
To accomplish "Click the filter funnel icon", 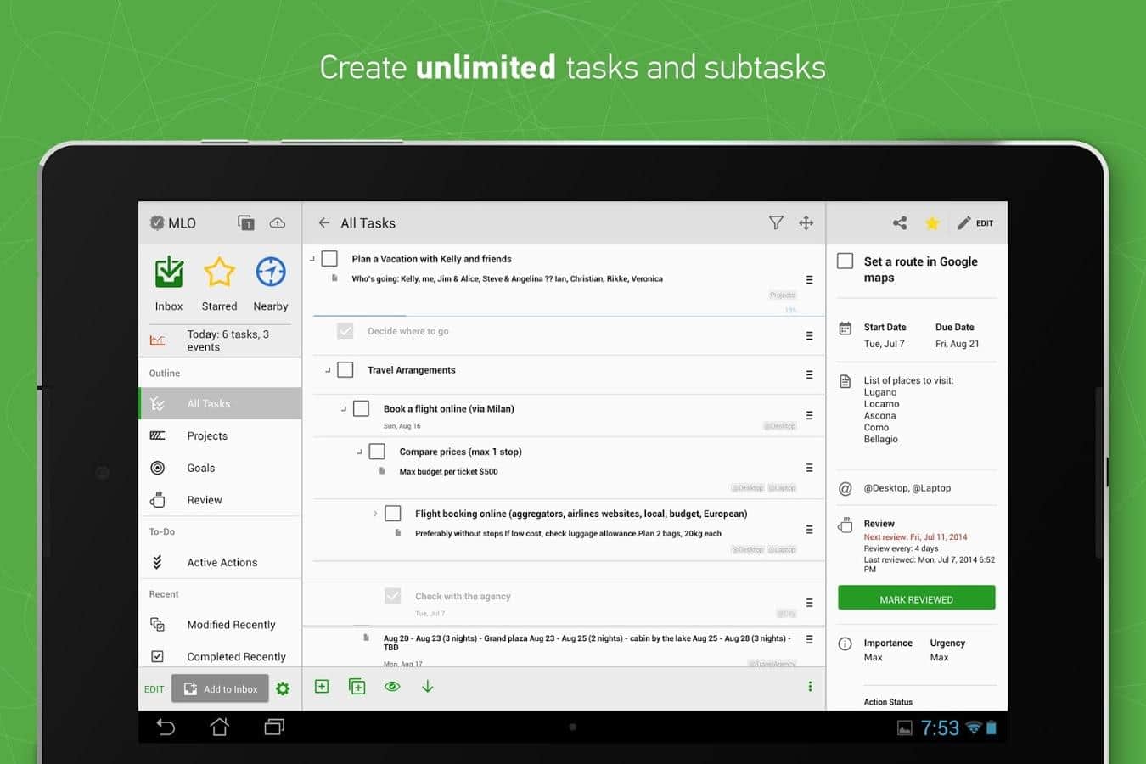I will [776, 223].
